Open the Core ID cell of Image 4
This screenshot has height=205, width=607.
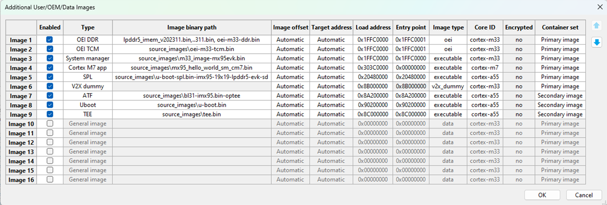[x=485, y=67]
